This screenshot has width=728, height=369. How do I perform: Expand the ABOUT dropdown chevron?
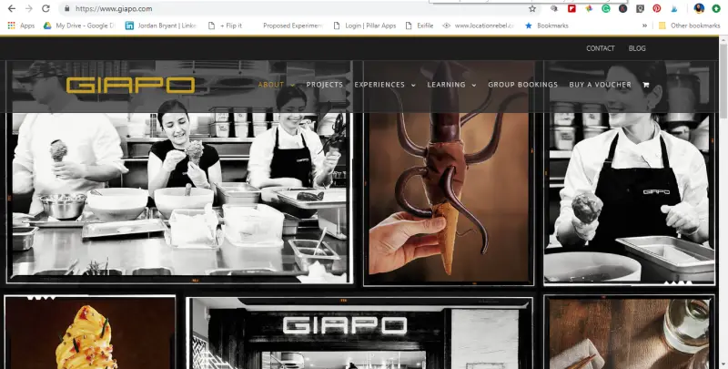pos(292,85)
